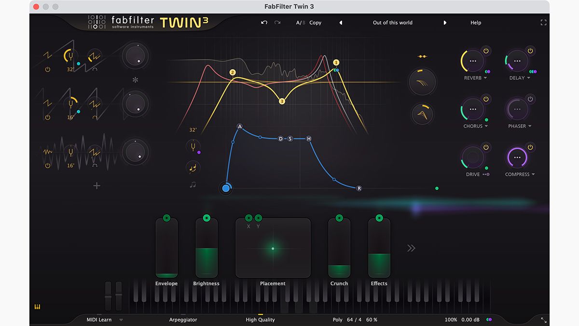Click the preset name Out of this world
Image resolution: width=579 pixels, height=326 pixels.
point(392,22)
